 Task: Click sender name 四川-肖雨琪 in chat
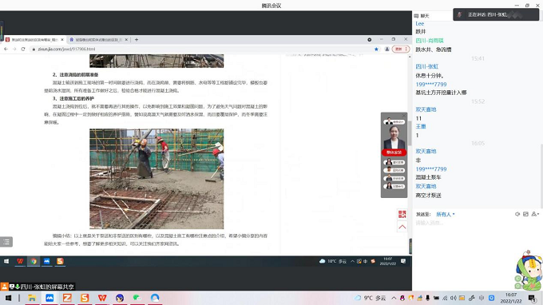tap(430, 41)
